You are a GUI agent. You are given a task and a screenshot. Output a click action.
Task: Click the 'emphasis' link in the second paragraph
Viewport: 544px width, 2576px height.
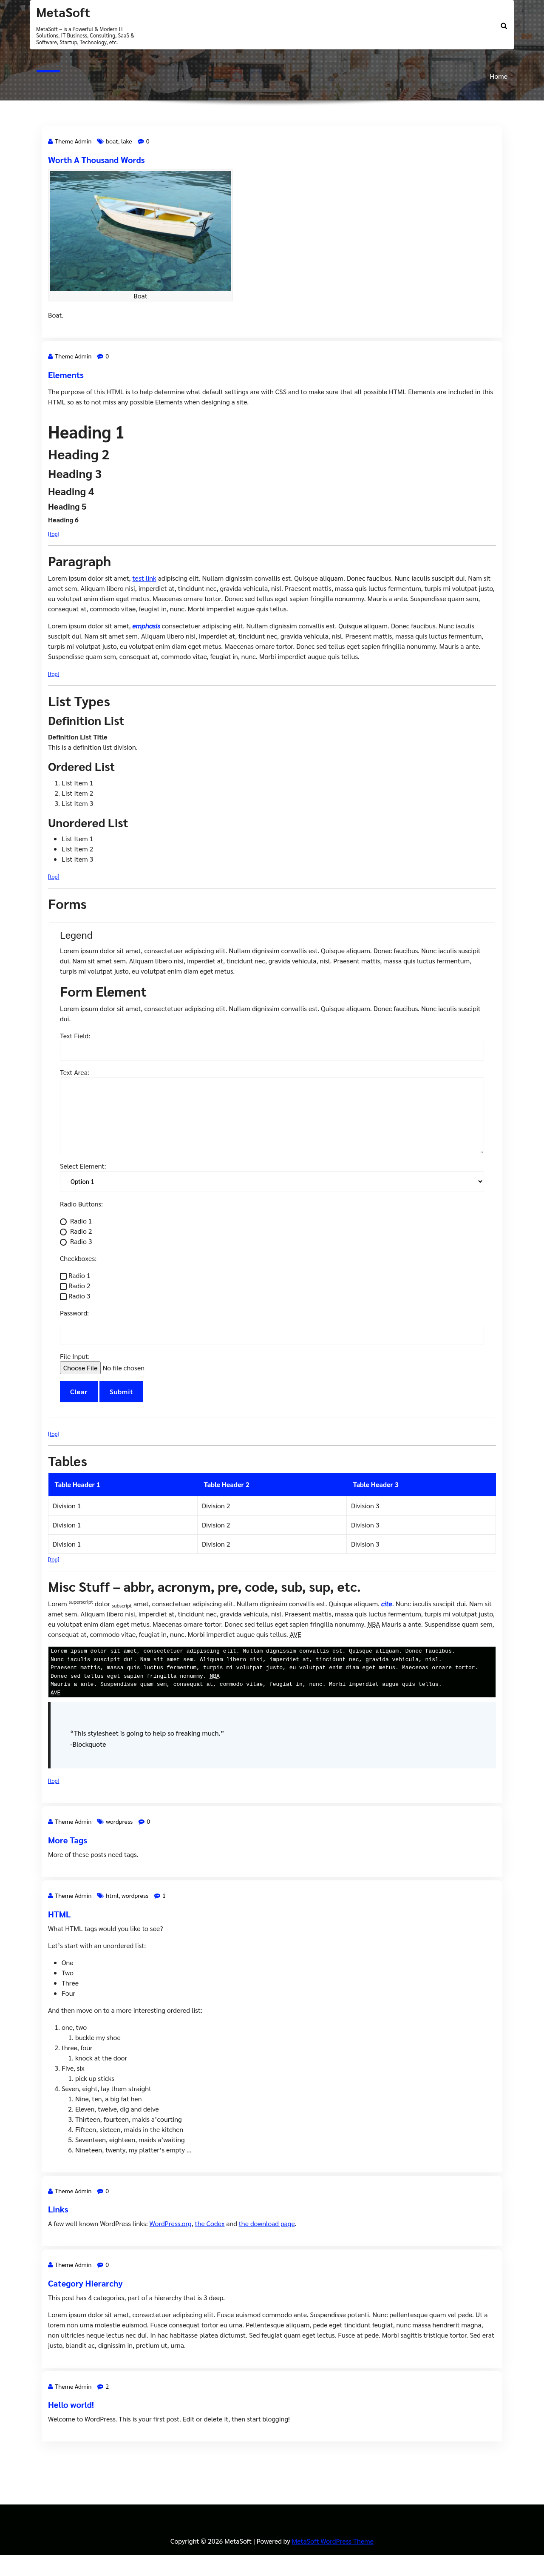[x=146, y=626]
